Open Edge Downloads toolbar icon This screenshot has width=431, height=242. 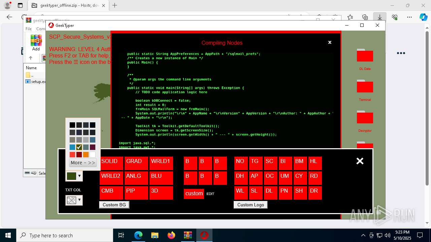380,17
